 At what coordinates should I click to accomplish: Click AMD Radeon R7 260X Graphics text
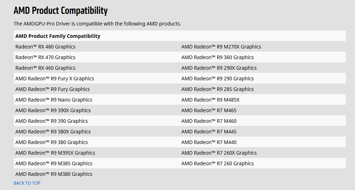pyautogui.click(x=219, y=153)
